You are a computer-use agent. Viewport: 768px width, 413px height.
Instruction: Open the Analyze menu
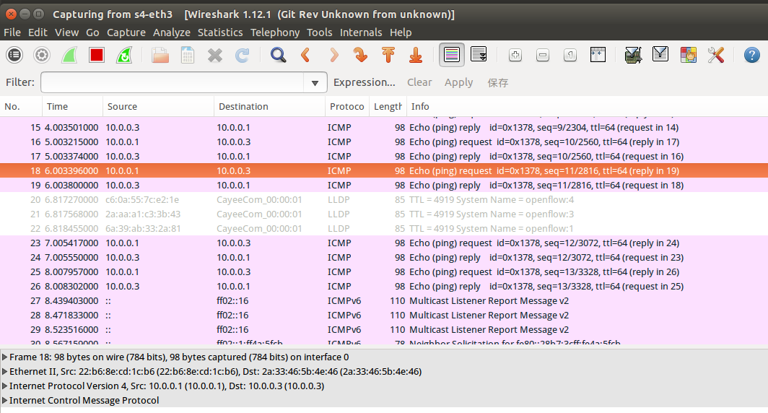coord(172,32)
